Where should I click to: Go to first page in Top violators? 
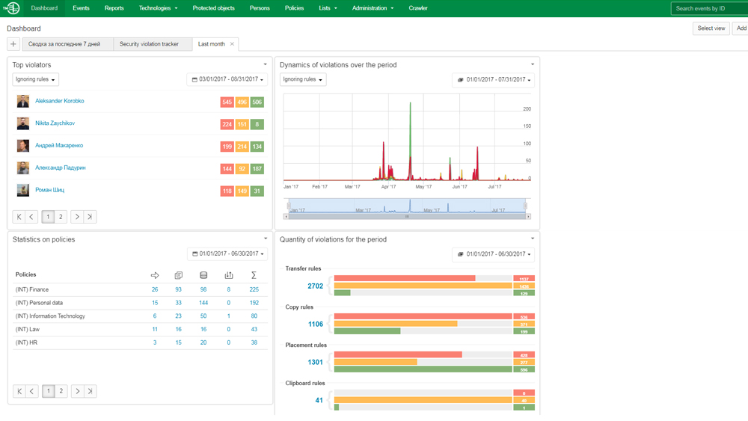(x=19, y=217)
